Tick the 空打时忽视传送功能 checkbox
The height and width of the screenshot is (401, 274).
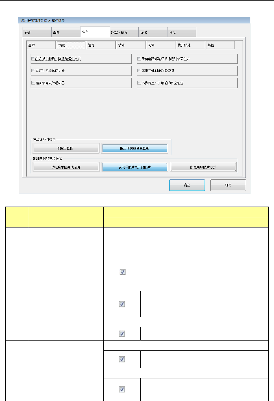(33, 71)
